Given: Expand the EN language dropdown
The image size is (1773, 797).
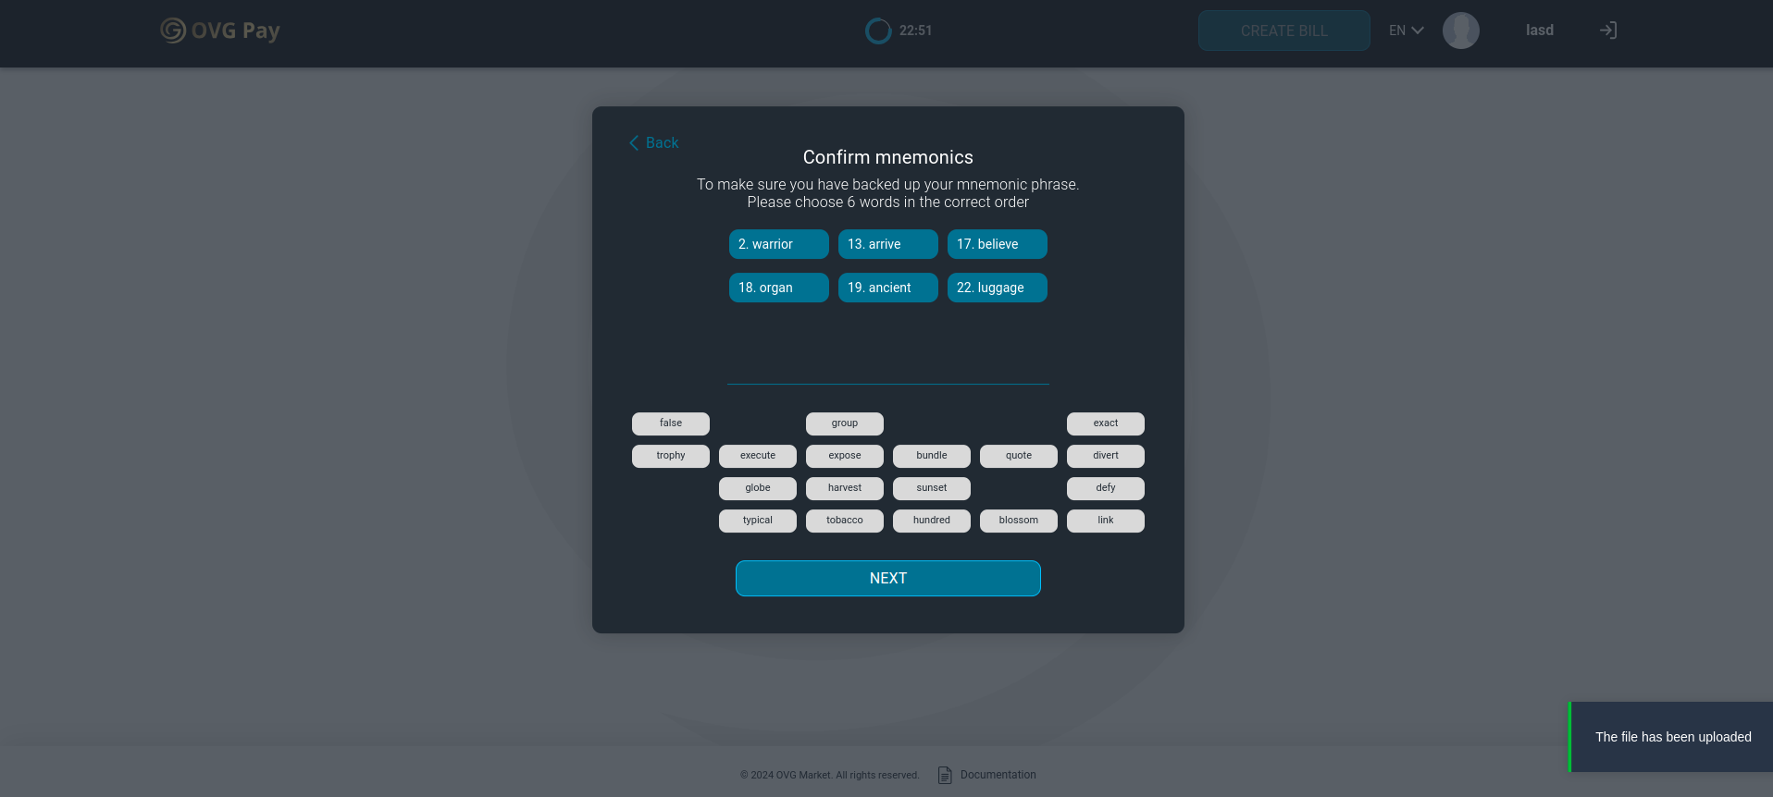Looking at the screenshot, I should pos(1406,31).
